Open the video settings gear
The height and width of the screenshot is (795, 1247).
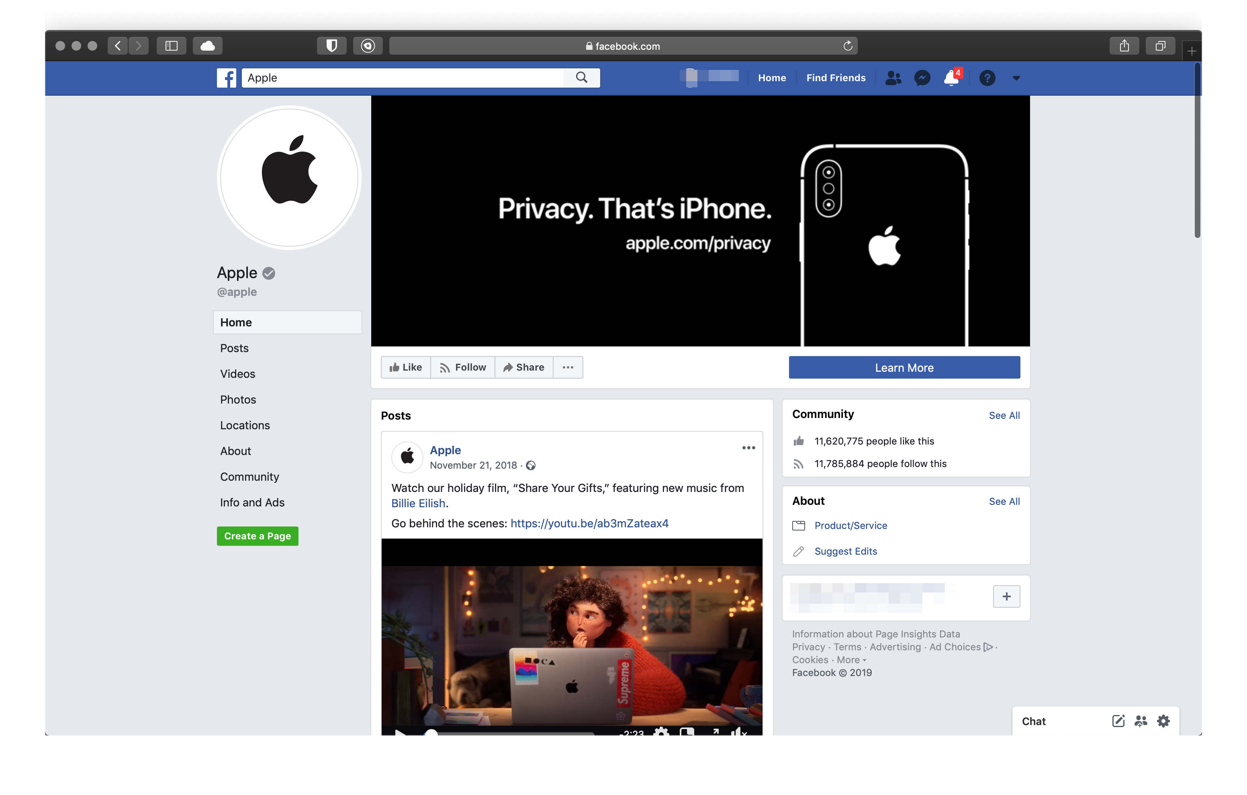(661, 731)
